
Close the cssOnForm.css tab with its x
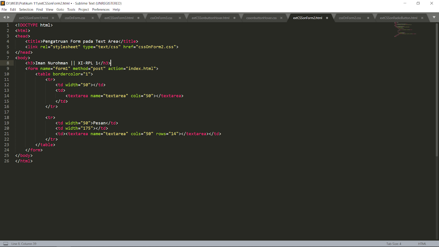pyautogui.click(x=93, y=18)
